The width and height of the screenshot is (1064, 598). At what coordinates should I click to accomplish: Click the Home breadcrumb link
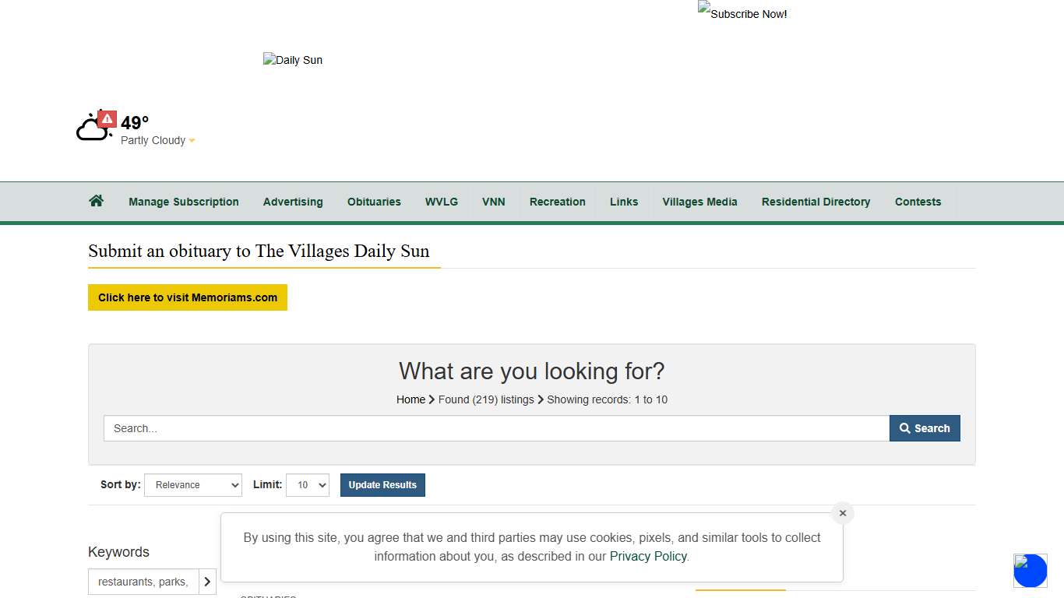tap(410, 399)
